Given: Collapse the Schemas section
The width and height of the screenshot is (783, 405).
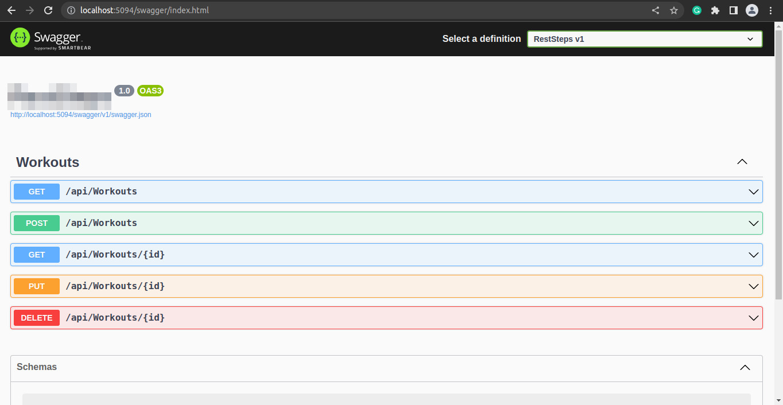Looking at the screenshot, I should tap(745, 368).
